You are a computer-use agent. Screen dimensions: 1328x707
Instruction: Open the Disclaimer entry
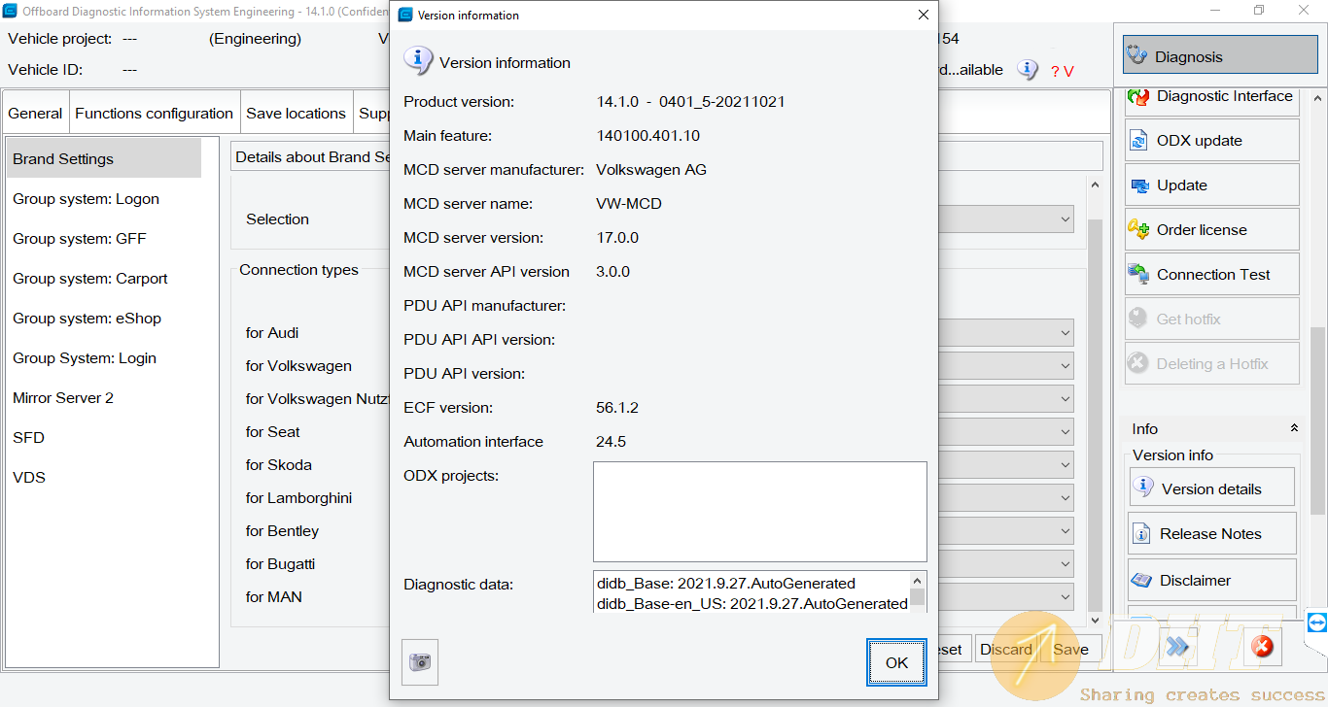1211,580
